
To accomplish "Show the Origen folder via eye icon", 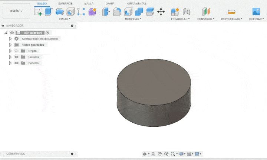I will (16, 51).
